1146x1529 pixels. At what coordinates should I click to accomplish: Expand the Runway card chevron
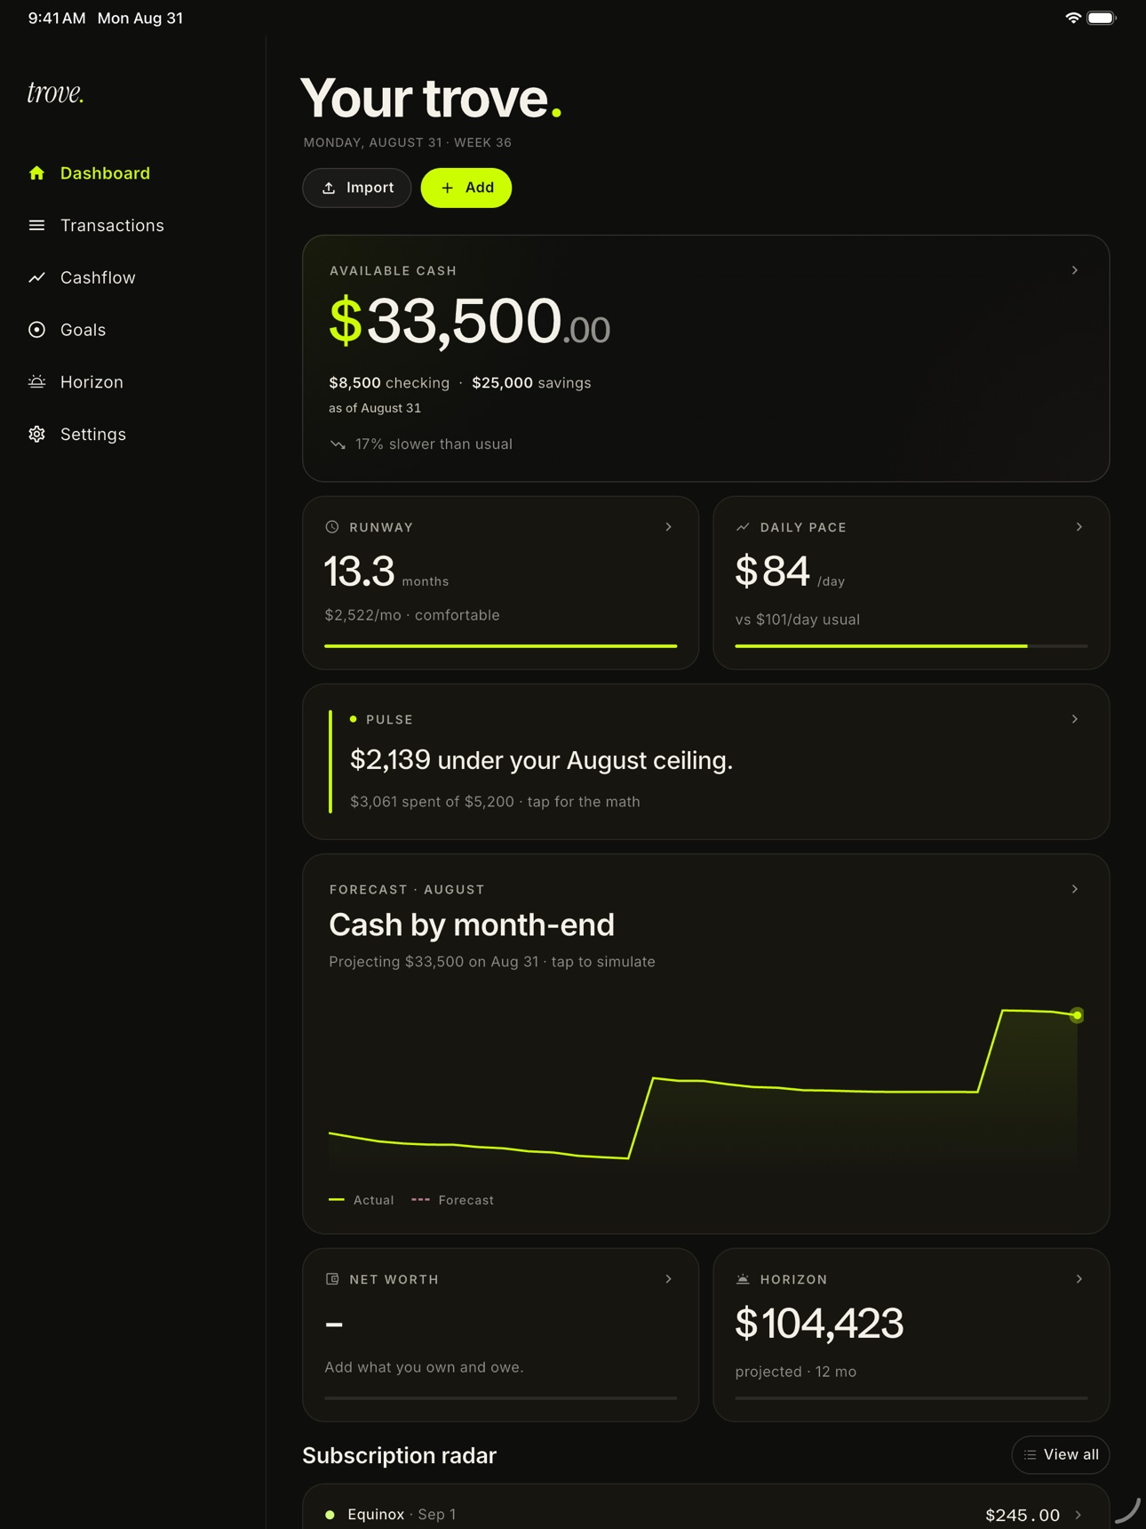coord(669,527)
